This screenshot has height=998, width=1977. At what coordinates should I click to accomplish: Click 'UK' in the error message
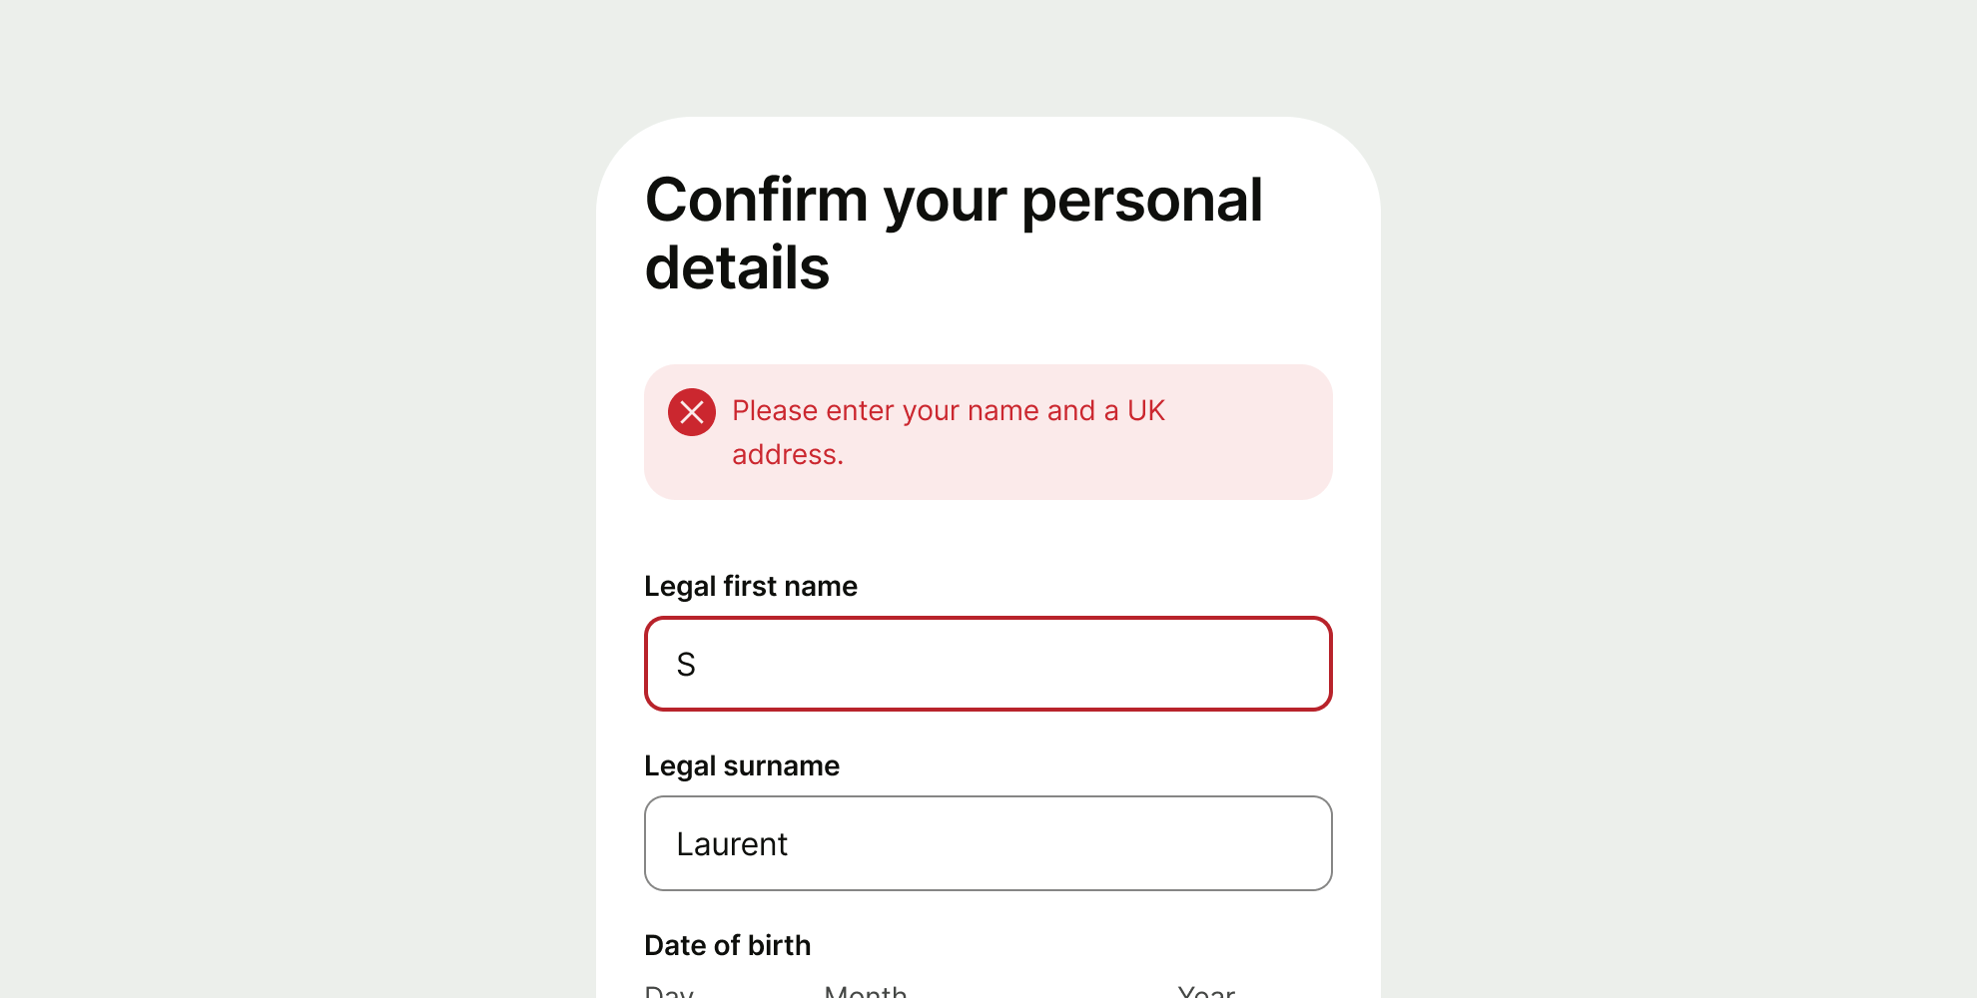(1146, 410)
